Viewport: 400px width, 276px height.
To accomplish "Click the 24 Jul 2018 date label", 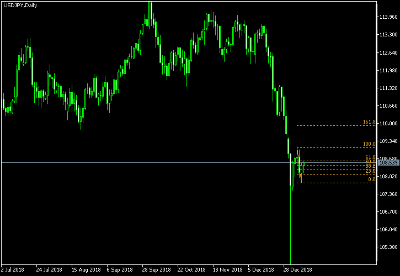I will 49,270.
